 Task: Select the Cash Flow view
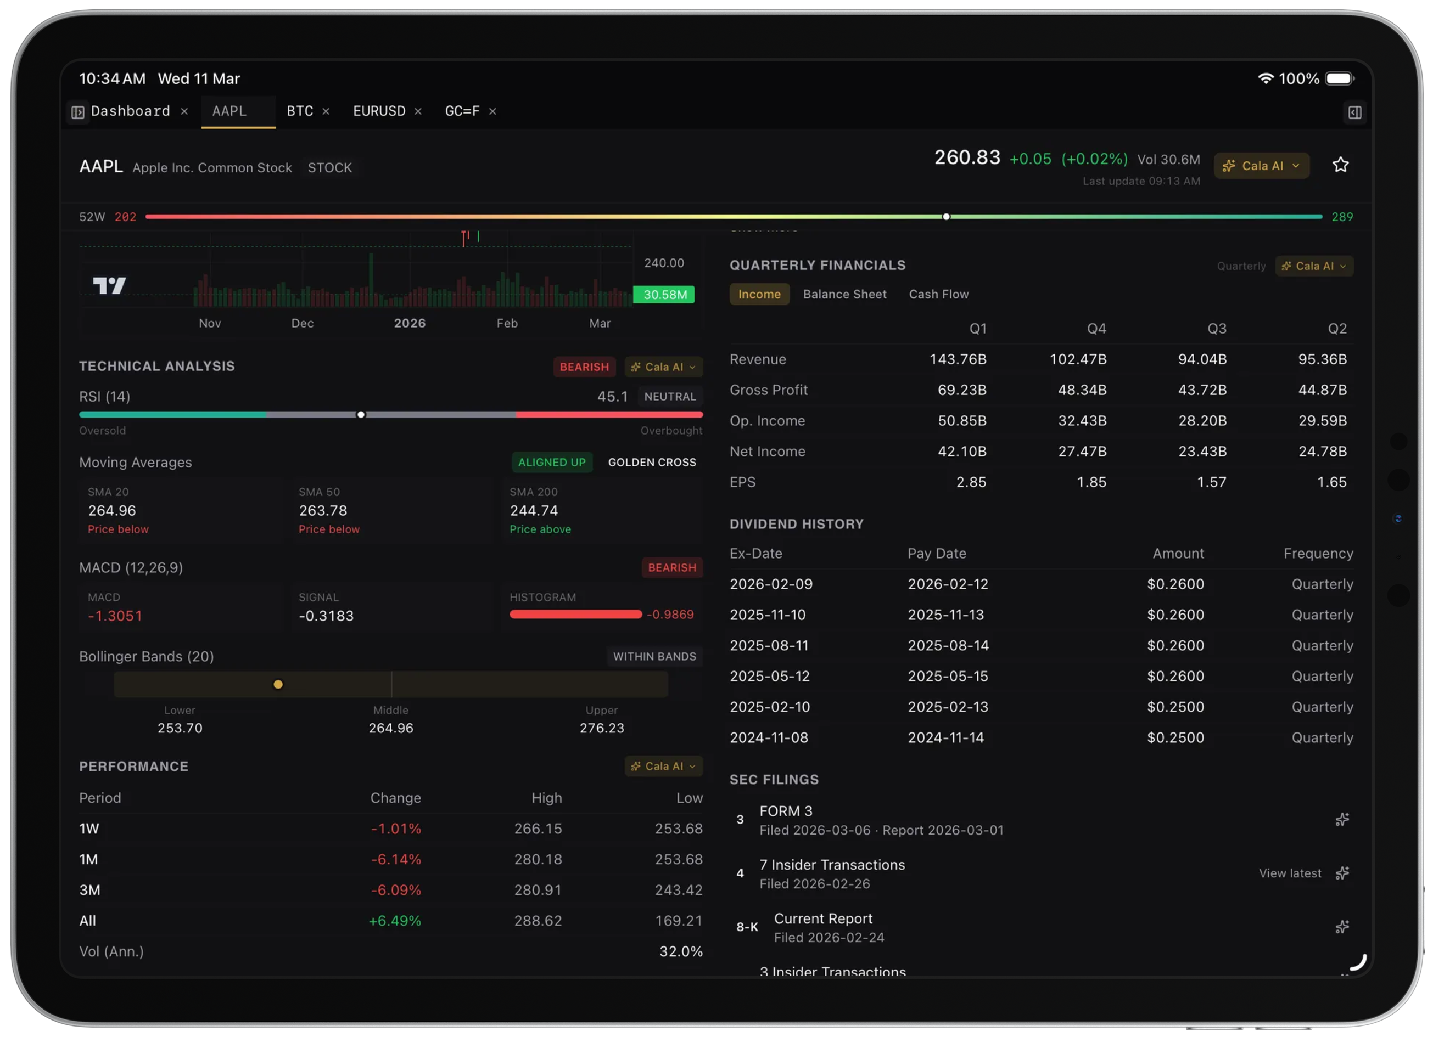(939, 294)
